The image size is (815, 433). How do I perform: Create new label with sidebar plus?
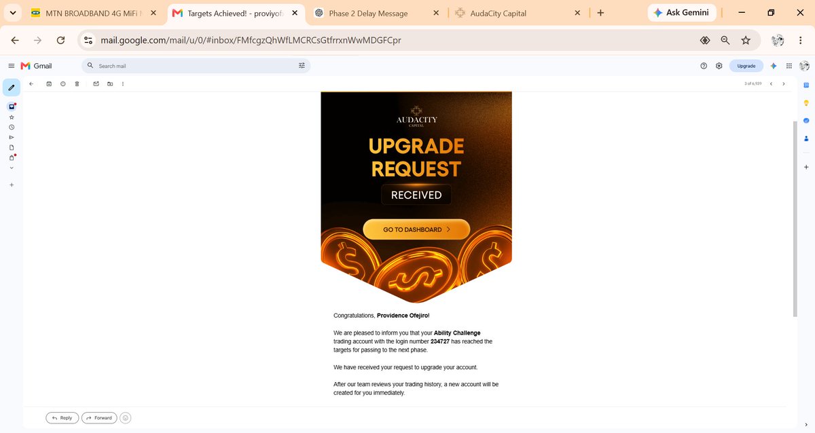12,185
